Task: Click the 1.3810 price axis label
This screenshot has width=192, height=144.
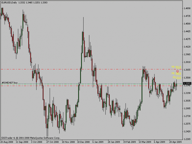Action: coord(187,62)
